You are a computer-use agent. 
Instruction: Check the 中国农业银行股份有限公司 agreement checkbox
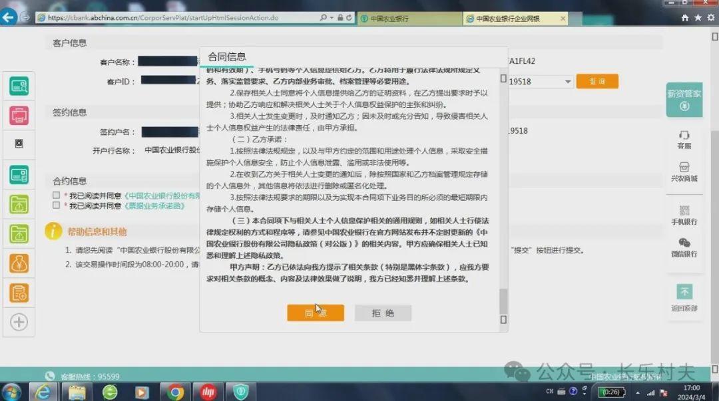56,196
